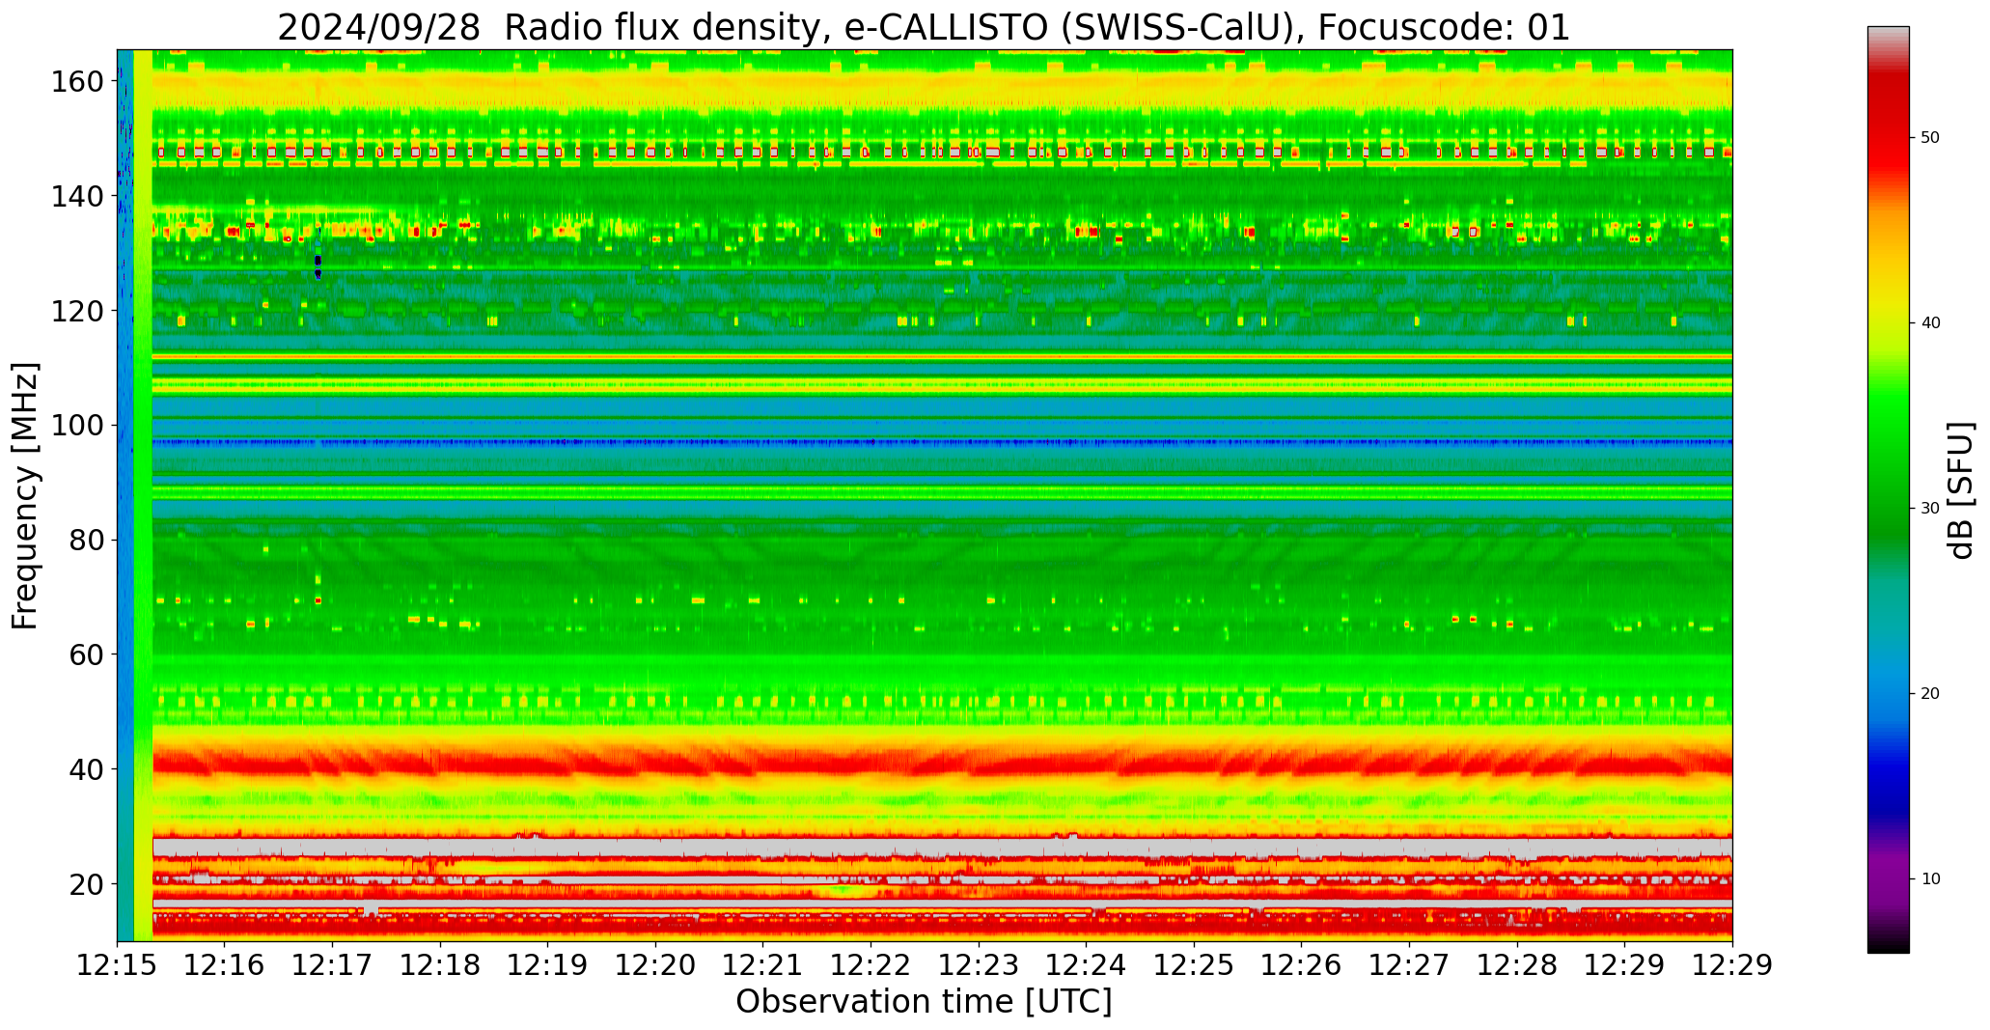Viewport: 1990px width, 1030px height.
Task: Click the 'Frequency [MHz]' vertical axis label
Action: point(25,495)
